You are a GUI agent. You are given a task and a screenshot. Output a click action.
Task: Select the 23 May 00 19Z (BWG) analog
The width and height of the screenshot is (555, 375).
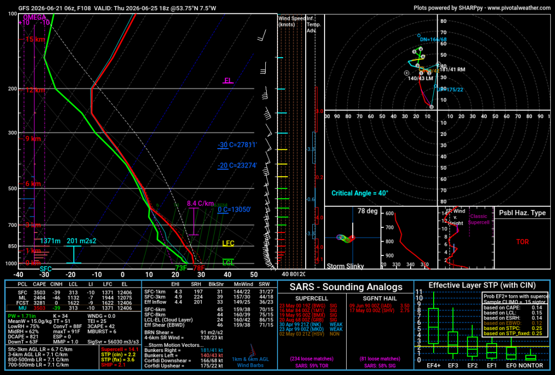point(302,306)
